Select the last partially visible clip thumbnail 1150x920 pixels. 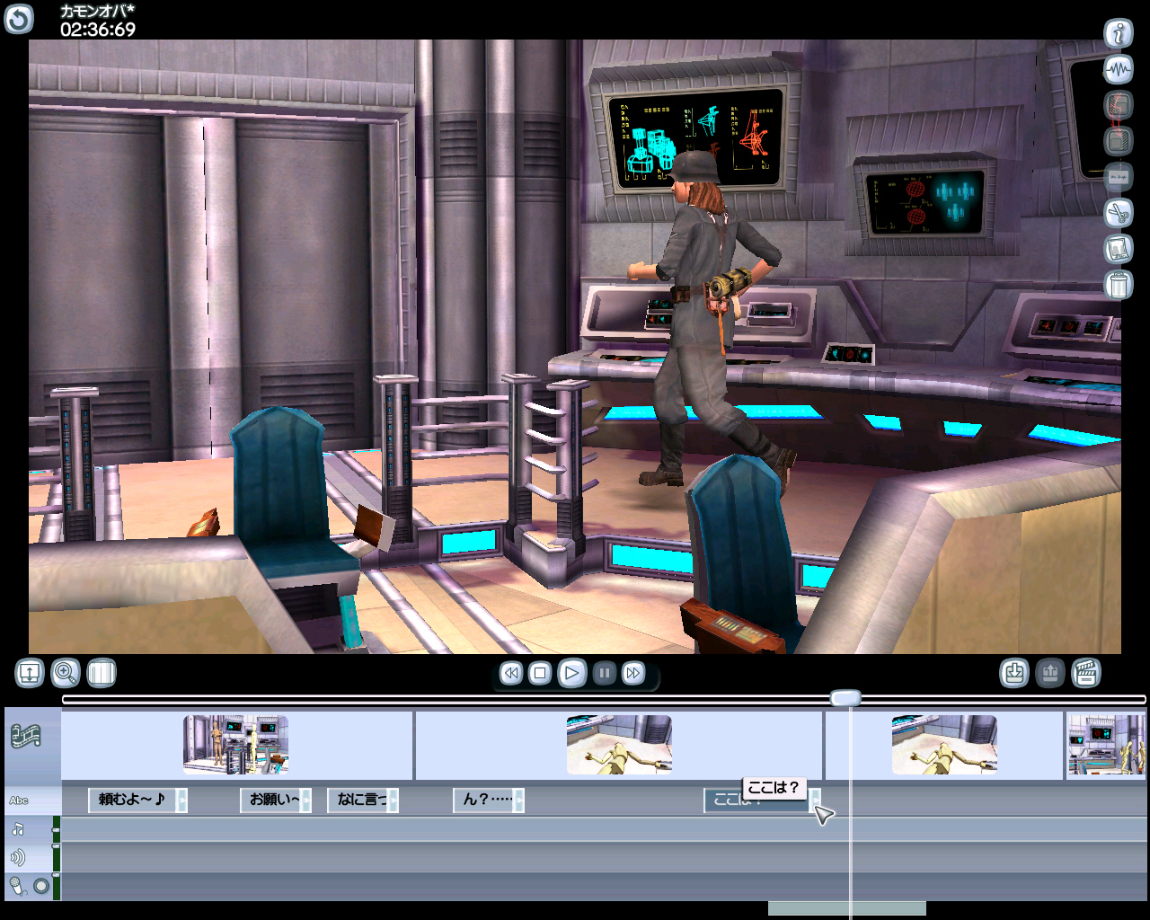coord(1107,745)
